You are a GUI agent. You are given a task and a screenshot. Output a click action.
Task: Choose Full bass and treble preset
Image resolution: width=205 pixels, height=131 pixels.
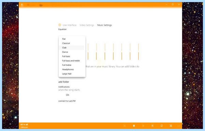(72, 61)
